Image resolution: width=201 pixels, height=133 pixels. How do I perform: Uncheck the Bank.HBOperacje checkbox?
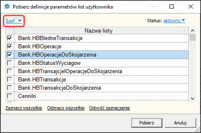(10, 46)
